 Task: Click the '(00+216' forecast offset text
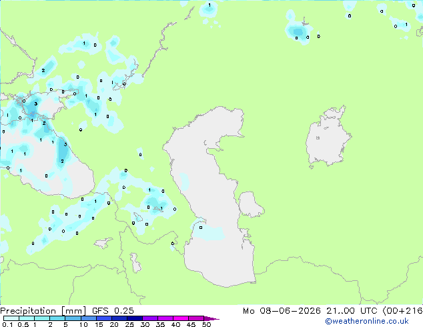(402, 311)
